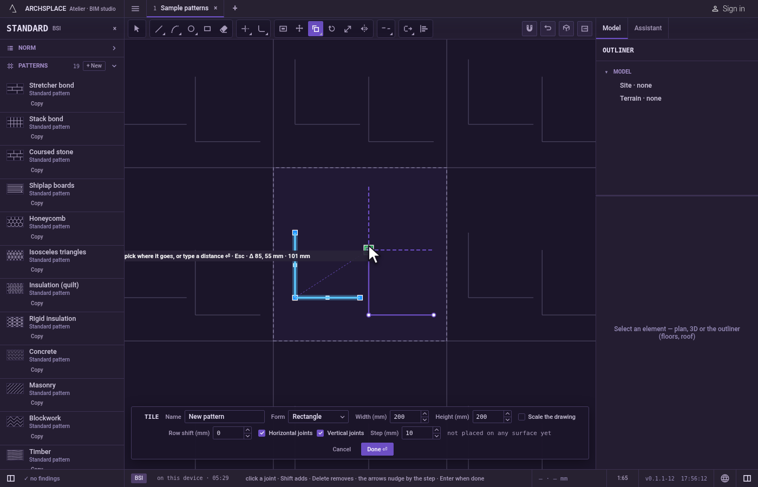This screenshot has height=487, width=758.
Task: Choose the Line drawing tool
Action: click(x=159, y=29)
